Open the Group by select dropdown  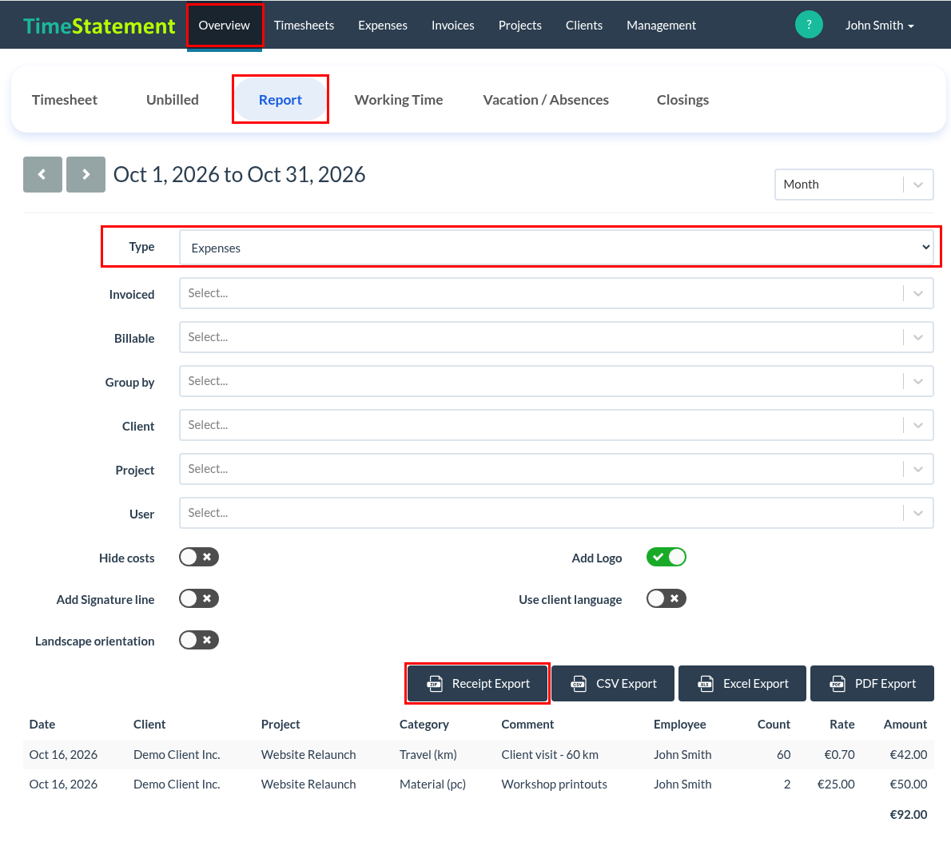click(x=556, y=381)
